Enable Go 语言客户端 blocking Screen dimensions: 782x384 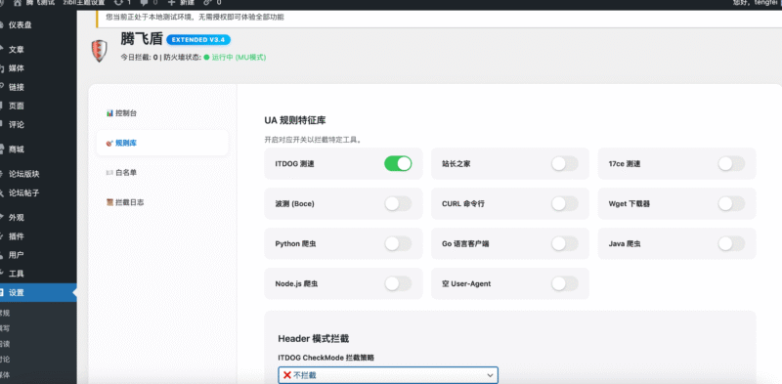point(565,243)
